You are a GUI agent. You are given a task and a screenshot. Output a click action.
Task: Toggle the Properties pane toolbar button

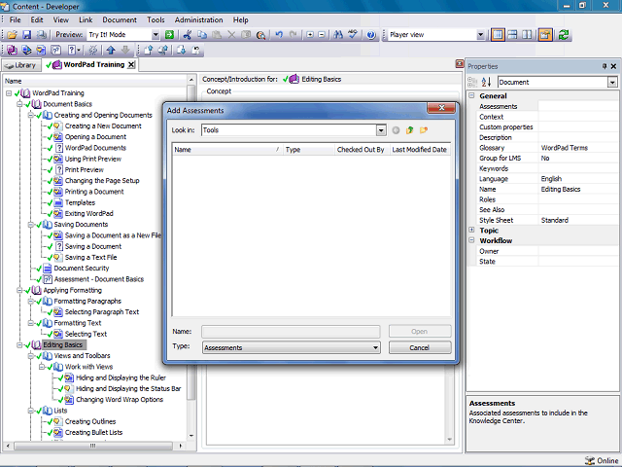pyautogui.click(x=545, y=35)
